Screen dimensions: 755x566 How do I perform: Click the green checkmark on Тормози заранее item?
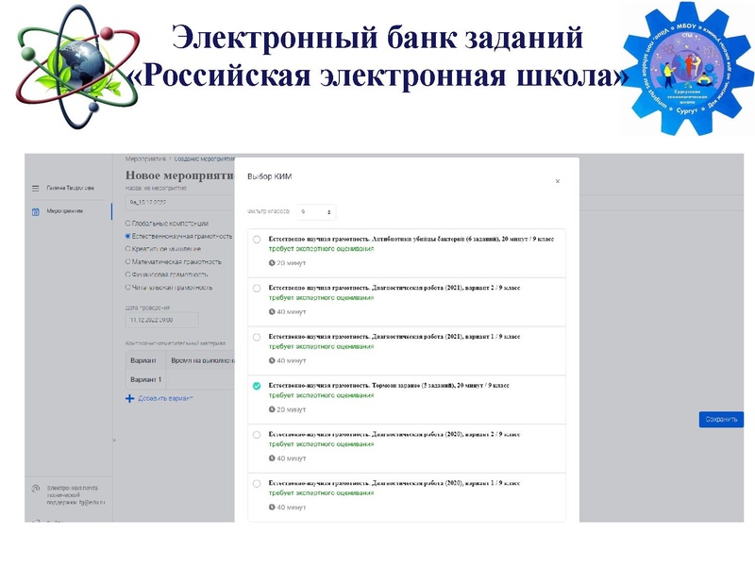(x=257, y=385)
